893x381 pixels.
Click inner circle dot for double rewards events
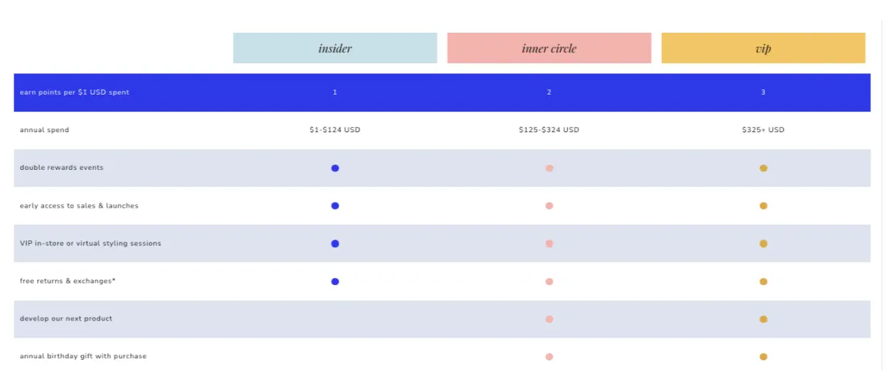[x=549, y=168]
